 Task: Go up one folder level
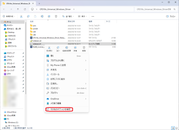[x=18, y=9]
